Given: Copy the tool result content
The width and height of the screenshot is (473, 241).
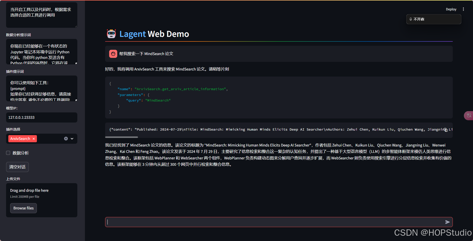Looking at the screenshot, I should point(446,130).
